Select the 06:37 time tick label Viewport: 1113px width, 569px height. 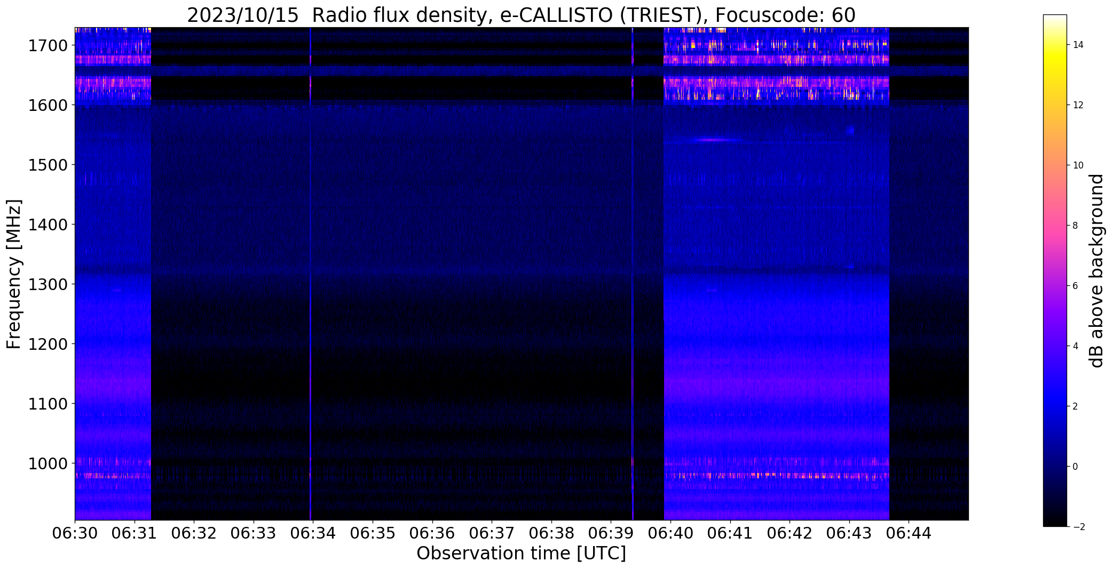click(492, 533)
